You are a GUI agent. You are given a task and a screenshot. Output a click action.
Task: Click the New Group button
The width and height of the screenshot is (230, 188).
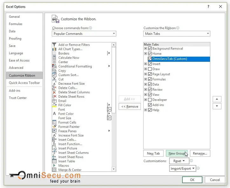[x=177, y=153]
